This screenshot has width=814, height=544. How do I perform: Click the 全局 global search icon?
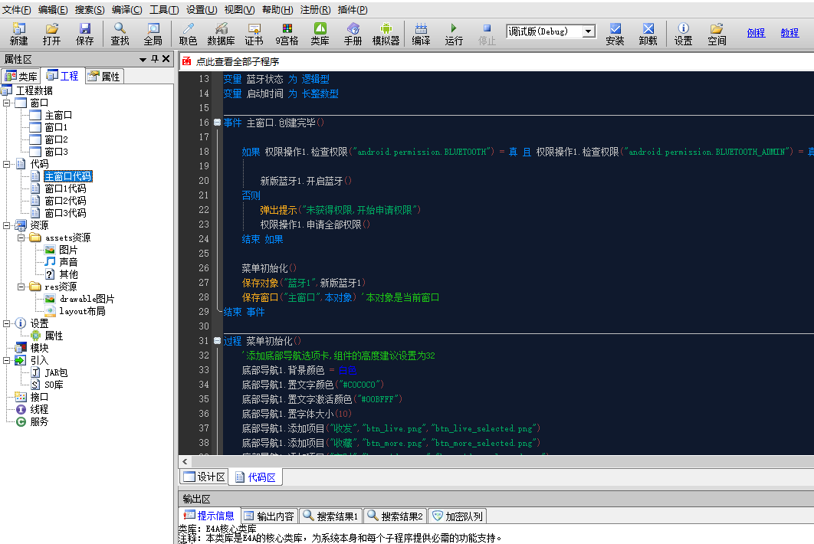tap(153, 34)
